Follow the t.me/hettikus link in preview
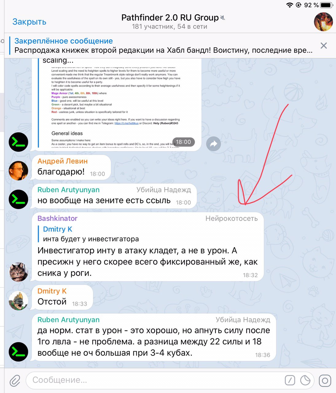 126,123
